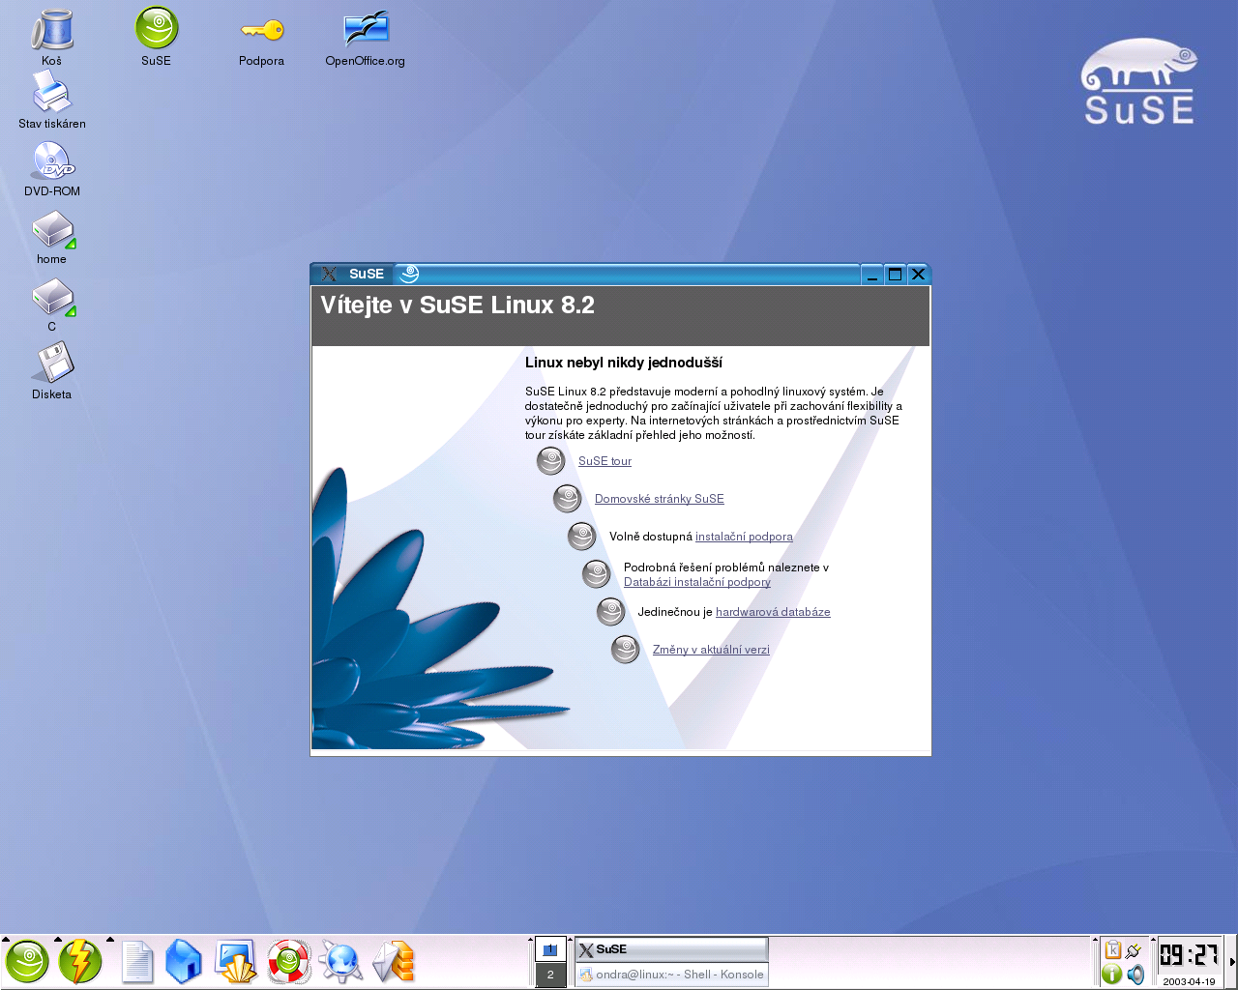Launch the Konqueror globe browser icon
Image resolution: width=1238 pixels, height=990 pixels.
[x=340, y=962]
